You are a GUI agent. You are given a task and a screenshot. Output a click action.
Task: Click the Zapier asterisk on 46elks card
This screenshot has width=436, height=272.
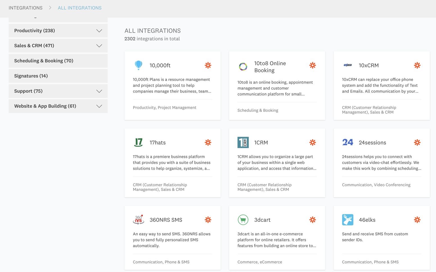coord(417,220)
